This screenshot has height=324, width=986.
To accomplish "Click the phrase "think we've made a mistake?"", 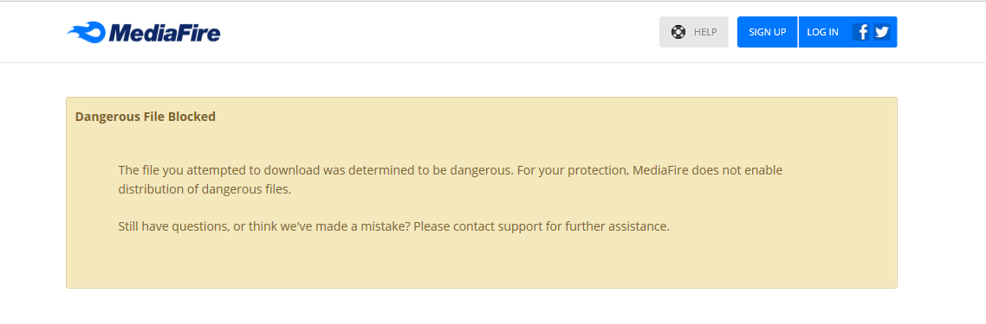I will [329, 226].
